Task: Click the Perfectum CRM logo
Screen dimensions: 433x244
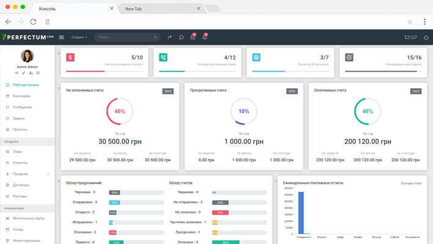Action: [x=28, y=37]
